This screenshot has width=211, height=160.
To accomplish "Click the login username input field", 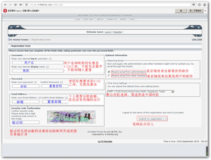I will click(38, 63).
